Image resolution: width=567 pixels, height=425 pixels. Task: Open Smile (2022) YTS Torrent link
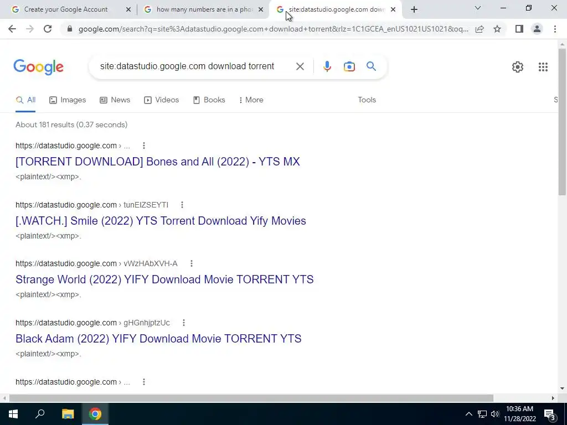(161, 221)
